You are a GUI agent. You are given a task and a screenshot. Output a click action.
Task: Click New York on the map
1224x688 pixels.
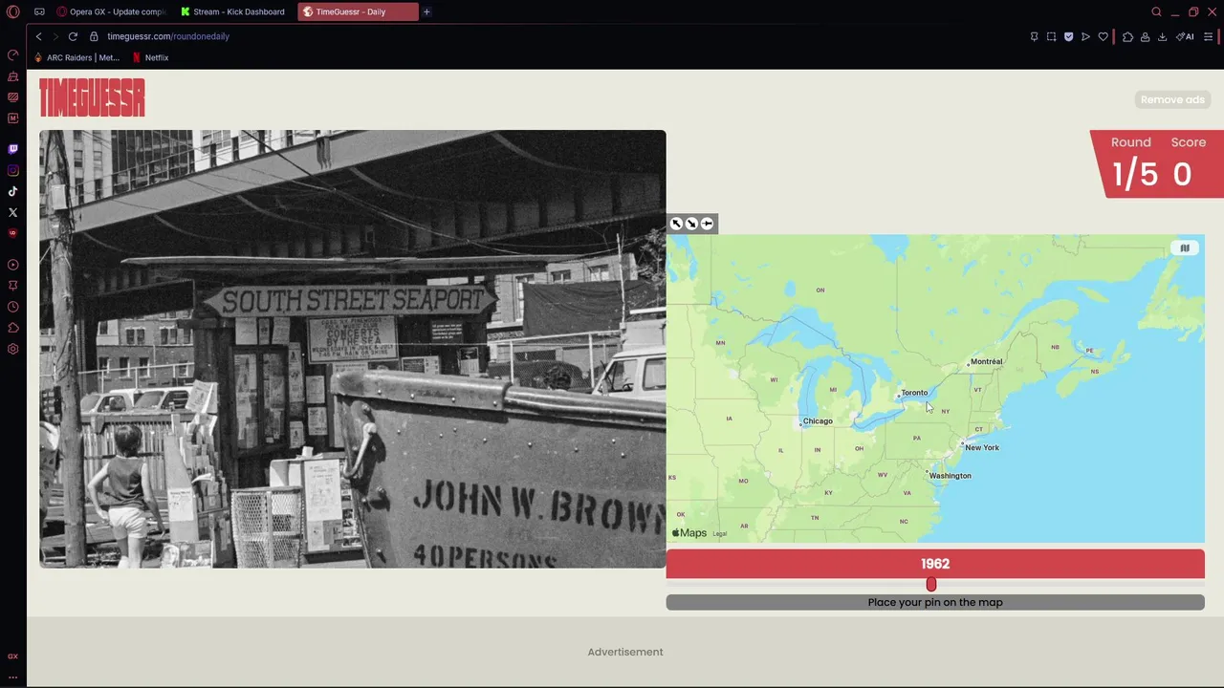point(981,447)
